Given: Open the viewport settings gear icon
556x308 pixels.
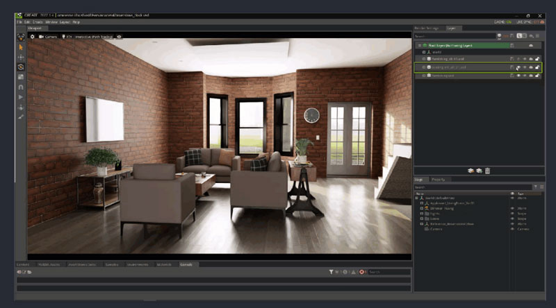Looking at the screenshot, I should tap(33, 36).
